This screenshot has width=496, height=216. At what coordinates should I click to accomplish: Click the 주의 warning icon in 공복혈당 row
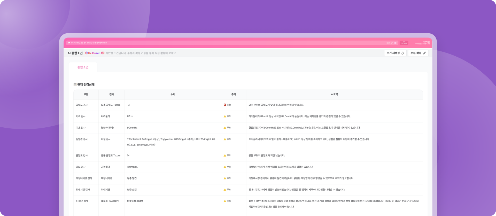click(x=225, y=167)
